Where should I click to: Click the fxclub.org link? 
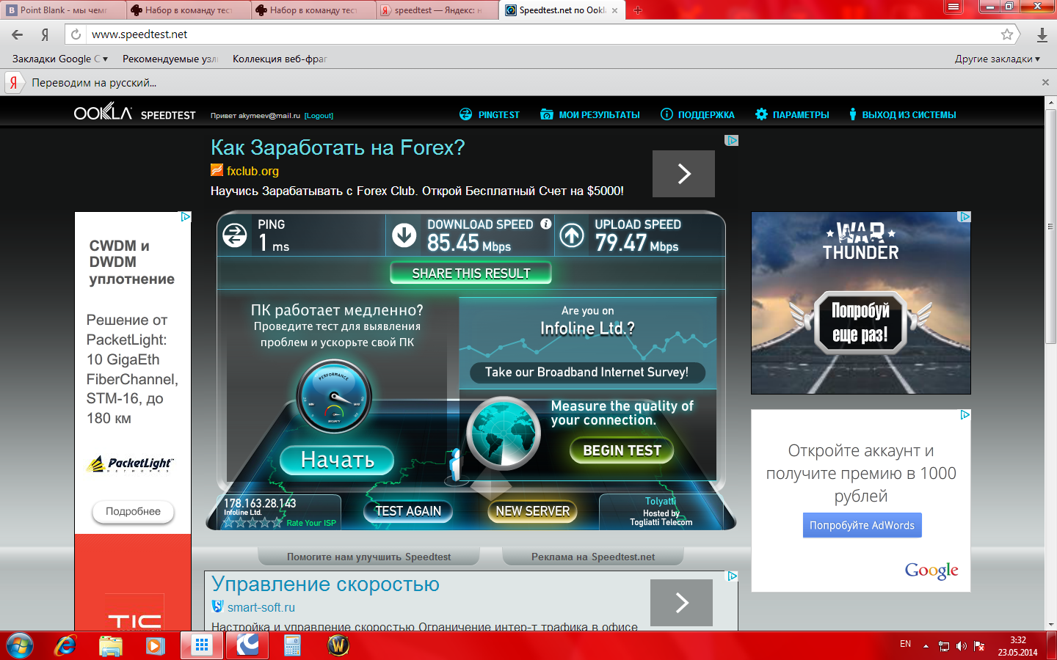click(253, 171)
